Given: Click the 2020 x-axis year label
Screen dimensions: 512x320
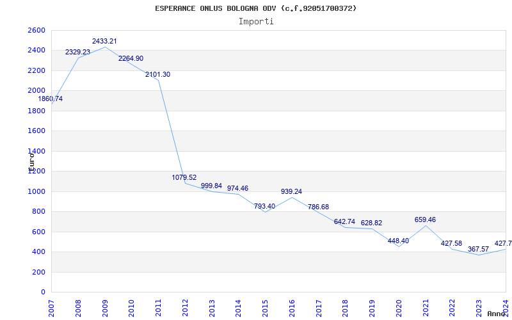Looking at the screenshot, I should click(399, 308).
